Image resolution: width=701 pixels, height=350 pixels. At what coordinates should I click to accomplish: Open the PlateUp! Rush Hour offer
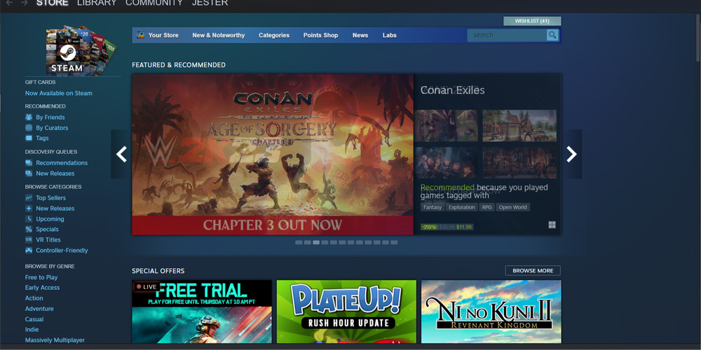coord(346,311)
